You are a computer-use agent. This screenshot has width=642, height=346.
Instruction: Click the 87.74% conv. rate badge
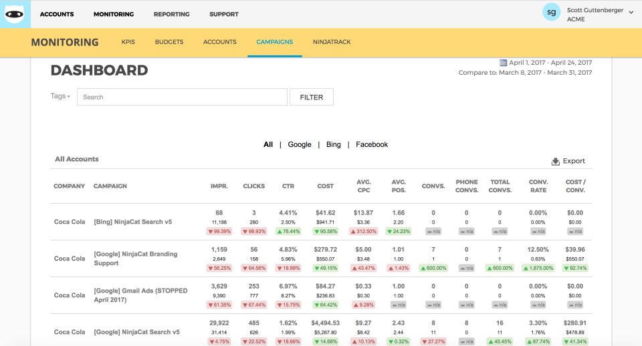tap(538, 341)
